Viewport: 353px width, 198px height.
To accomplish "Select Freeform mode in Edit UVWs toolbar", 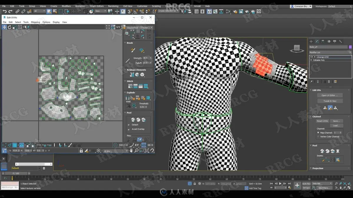I will [x=20, y=27].
